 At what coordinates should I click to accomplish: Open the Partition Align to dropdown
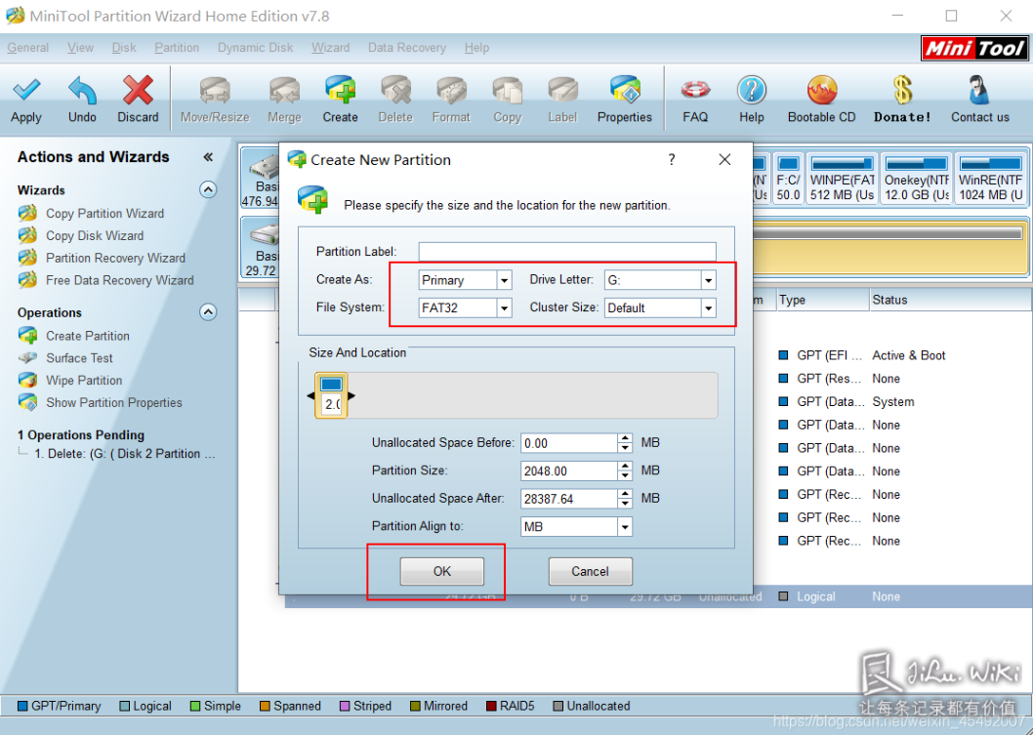coord(625,526)
